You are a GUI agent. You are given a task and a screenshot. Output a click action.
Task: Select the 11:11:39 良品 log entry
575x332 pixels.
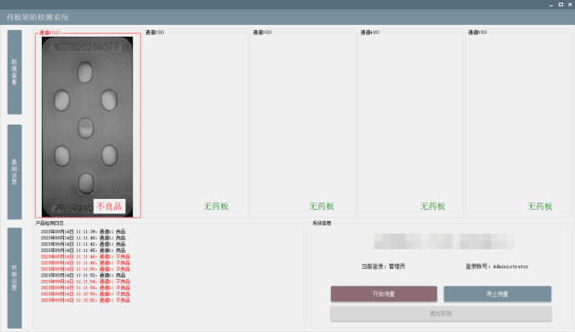(83, 231)
